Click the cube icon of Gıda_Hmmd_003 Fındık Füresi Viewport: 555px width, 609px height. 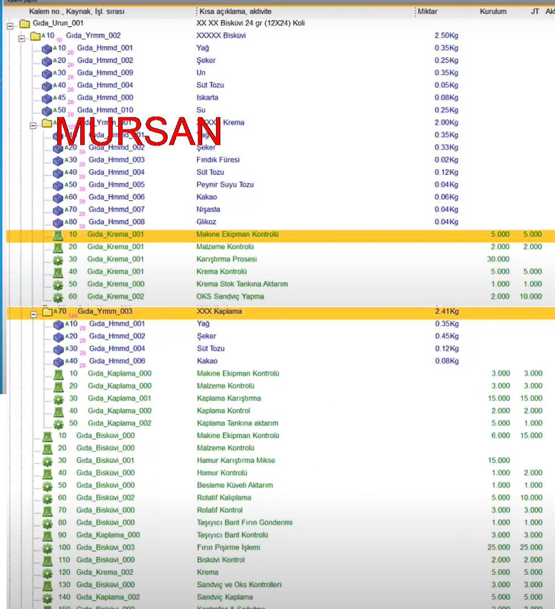pyautogui.click(x=58, y=160)
